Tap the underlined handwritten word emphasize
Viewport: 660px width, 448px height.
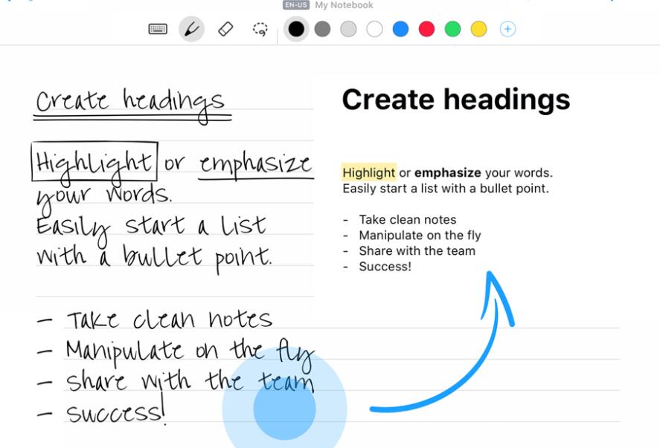click(x=255, y=166)
